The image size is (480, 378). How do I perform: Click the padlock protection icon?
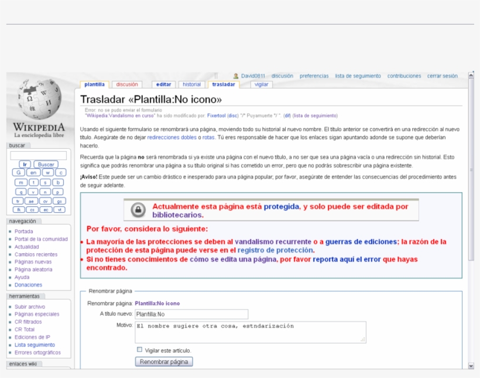coord(138,210)
